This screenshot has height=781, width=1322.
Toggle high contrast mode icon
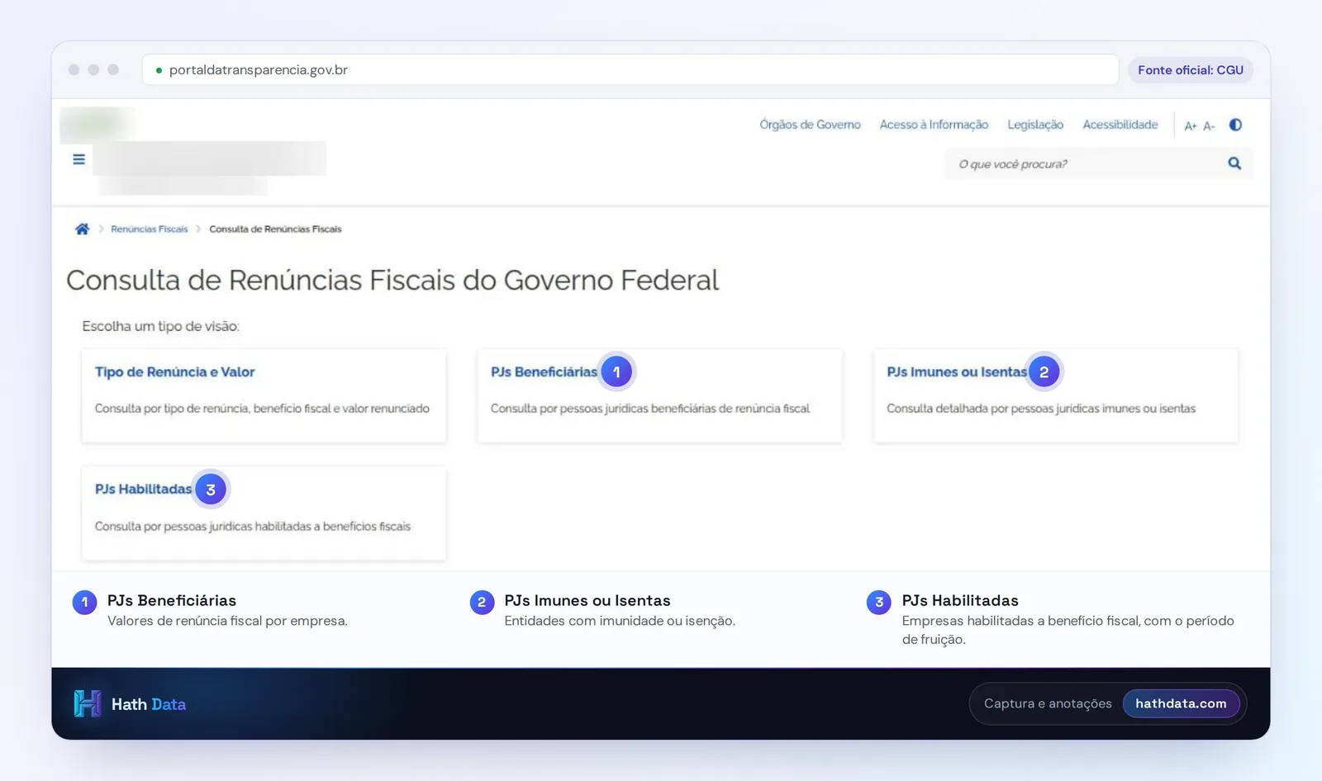tap(1235, 125)
